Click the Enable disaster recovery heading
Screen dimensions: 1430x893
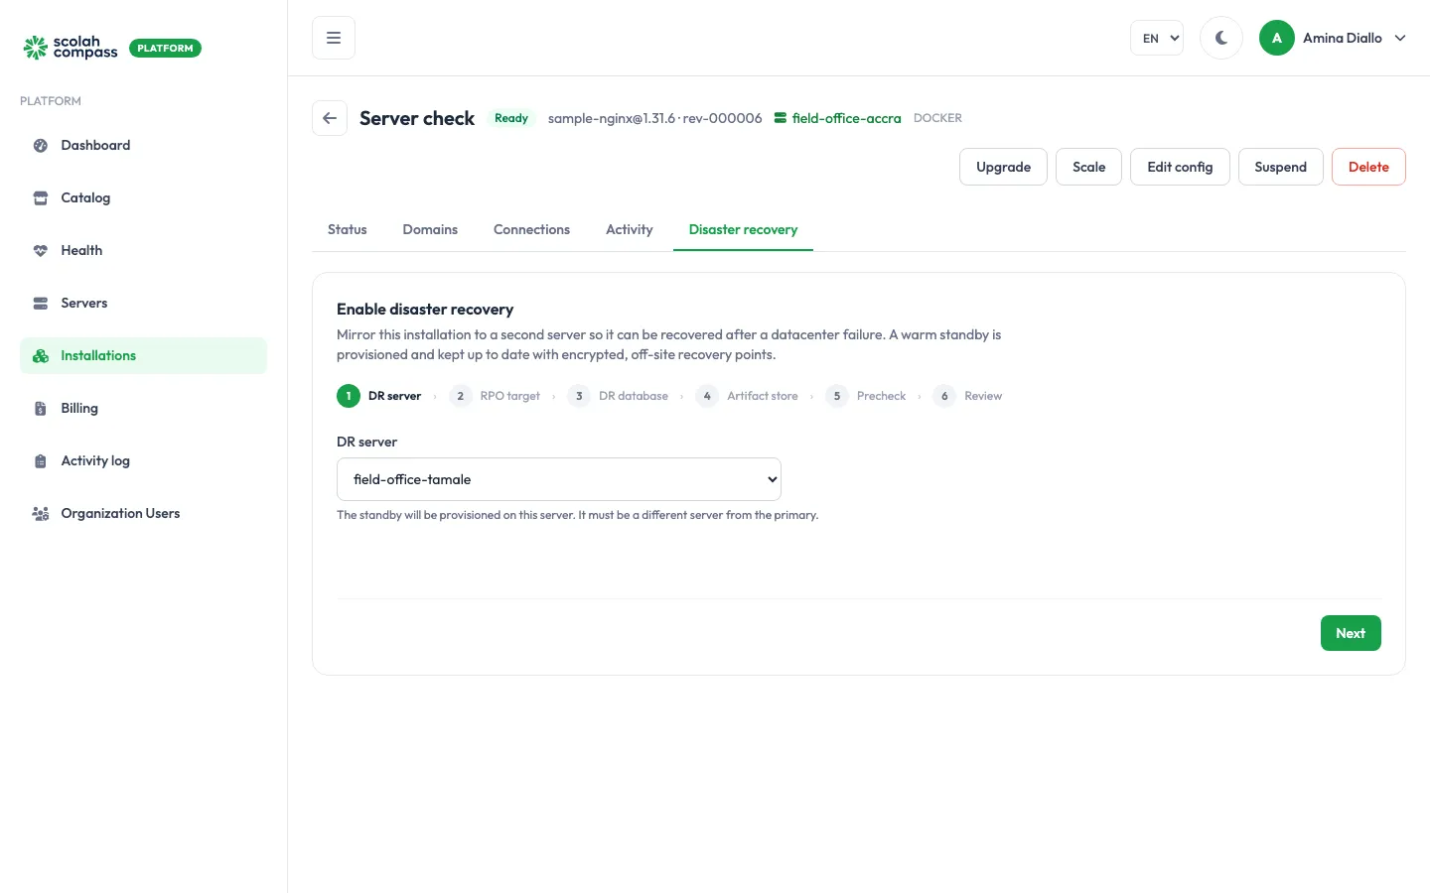[x=425, y=310]
